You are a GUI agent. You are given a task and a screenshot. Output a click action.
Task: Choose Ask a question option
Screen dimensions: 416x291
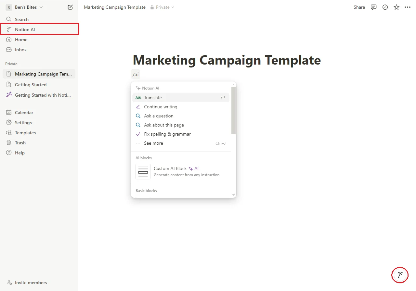click(181, 116)
